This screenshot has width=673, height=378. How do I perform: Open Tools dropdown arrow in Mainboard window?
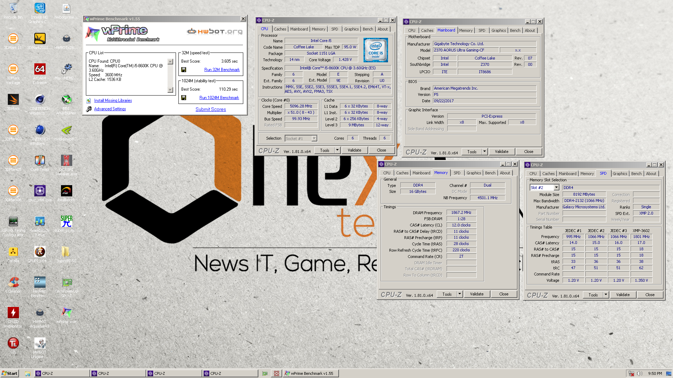(484, 152)
